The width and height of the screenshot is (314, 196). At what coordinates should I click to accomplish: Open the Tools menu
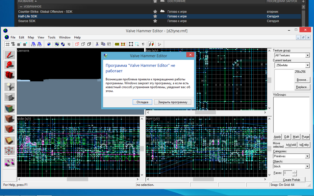point(52,37)
